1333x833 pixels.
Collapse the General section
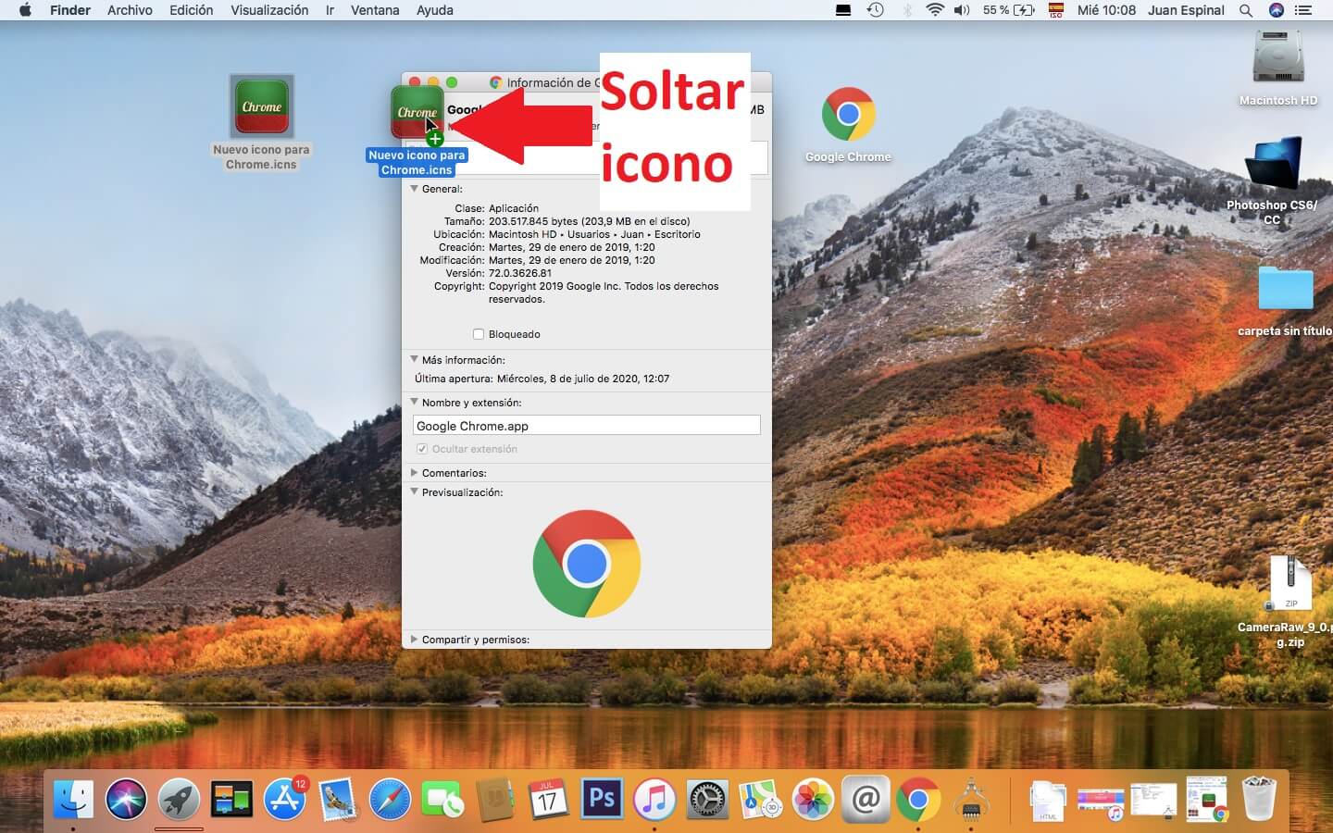click(x=415, y=189)
